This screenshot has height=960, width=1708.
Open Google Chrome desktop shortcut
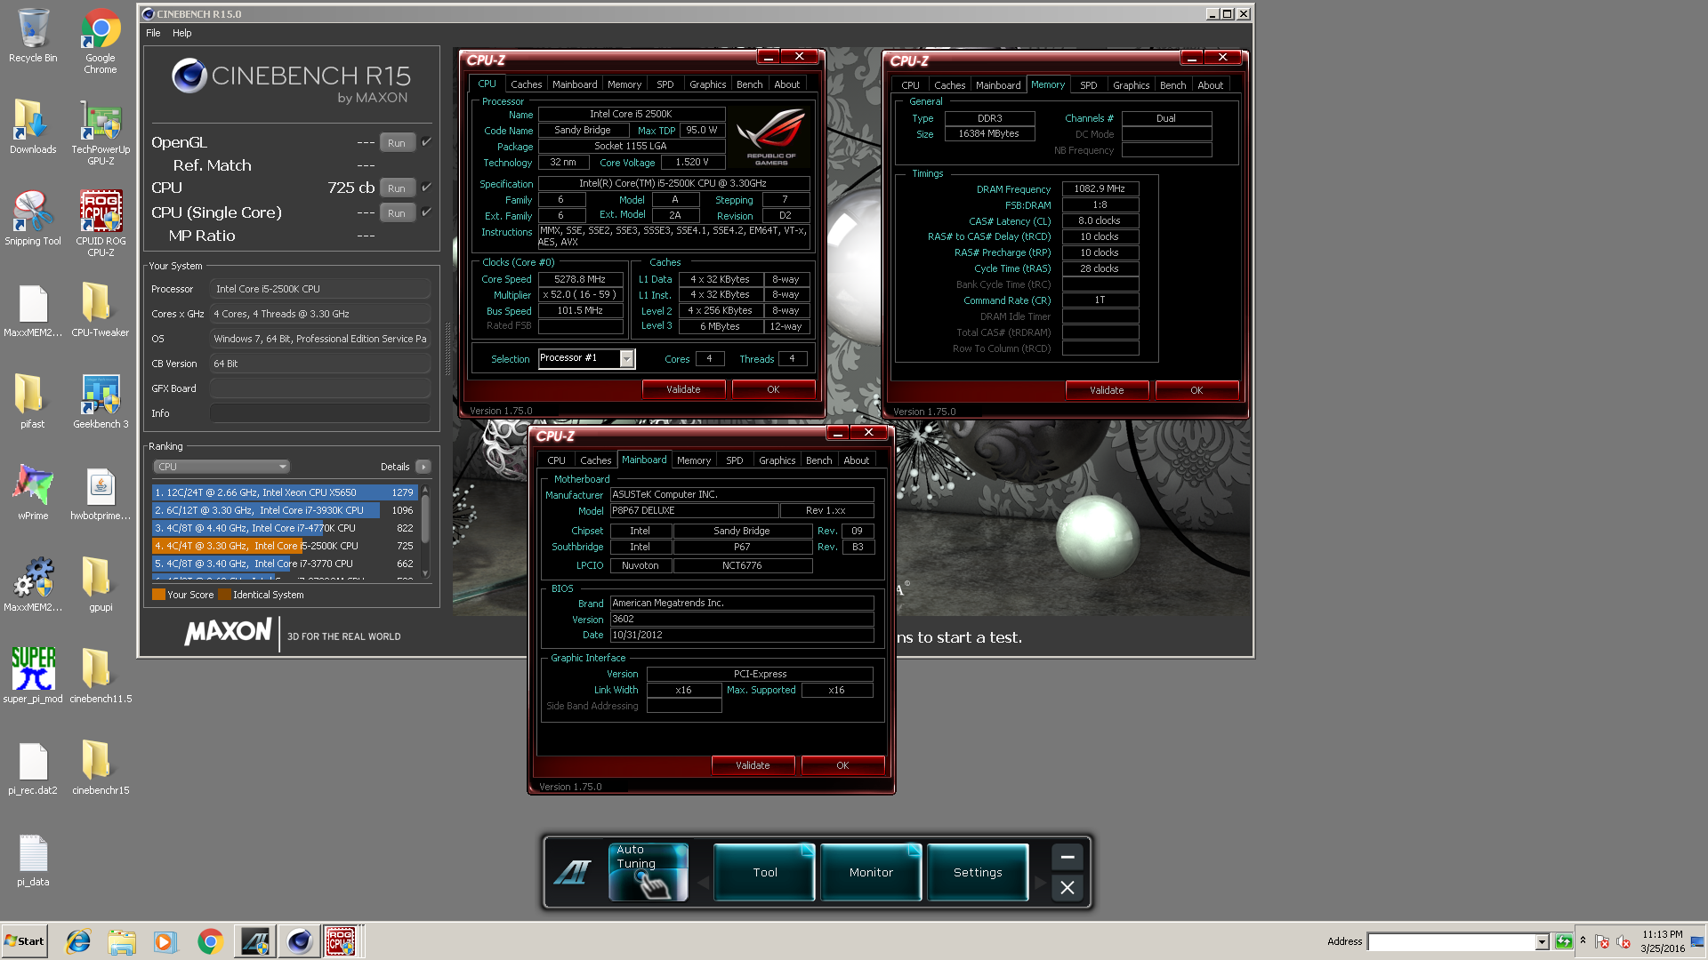point(101,41)
